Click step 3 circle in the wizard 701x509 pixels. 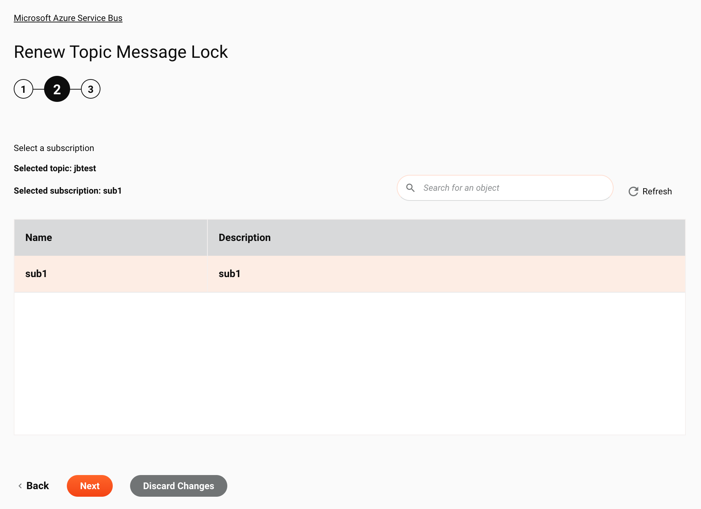(90, 89)
